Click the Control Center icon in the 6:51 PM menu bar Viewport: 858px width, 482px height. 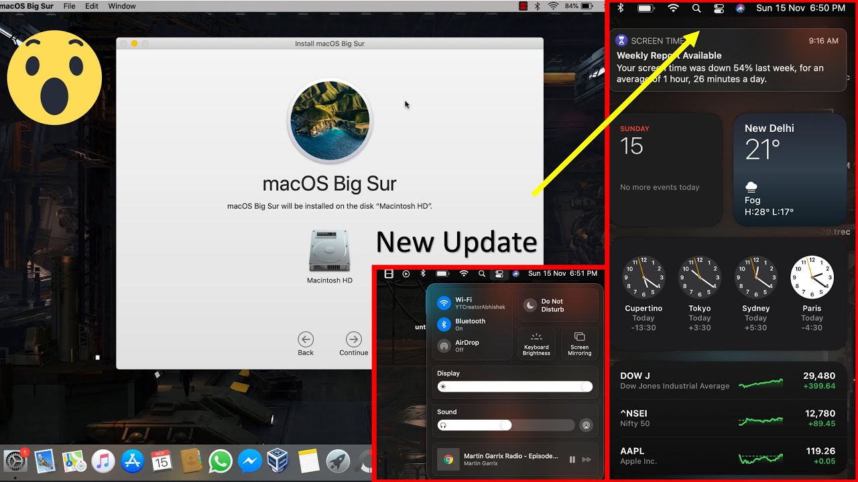pos(499,274)
